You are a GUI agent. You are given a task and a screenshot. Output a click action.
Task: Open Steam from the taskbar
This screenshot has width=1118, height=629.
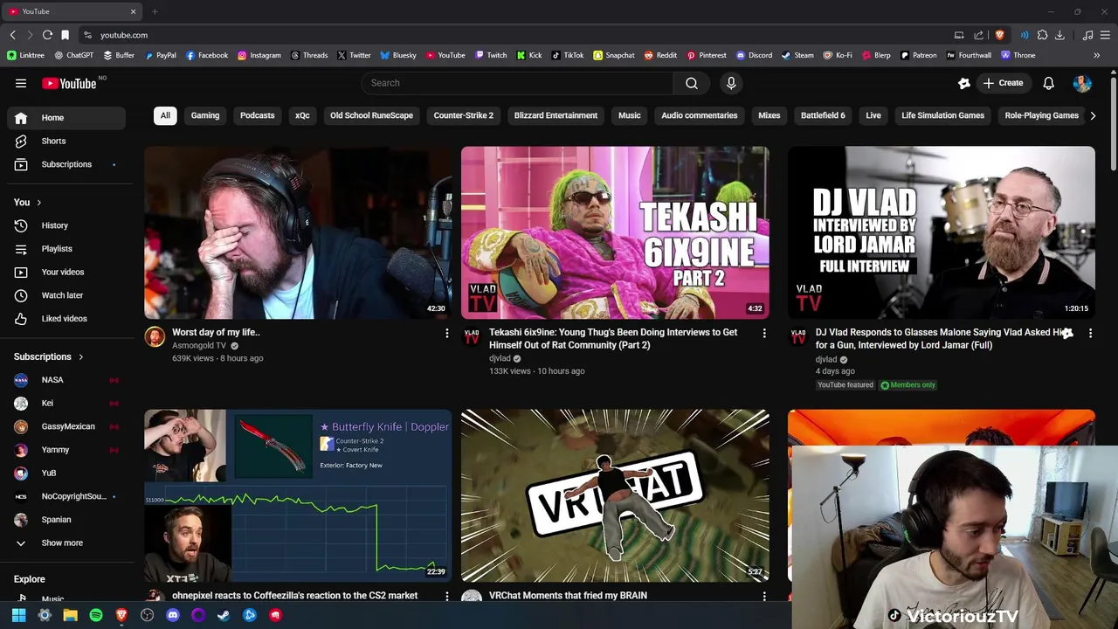tap(224, 615)
